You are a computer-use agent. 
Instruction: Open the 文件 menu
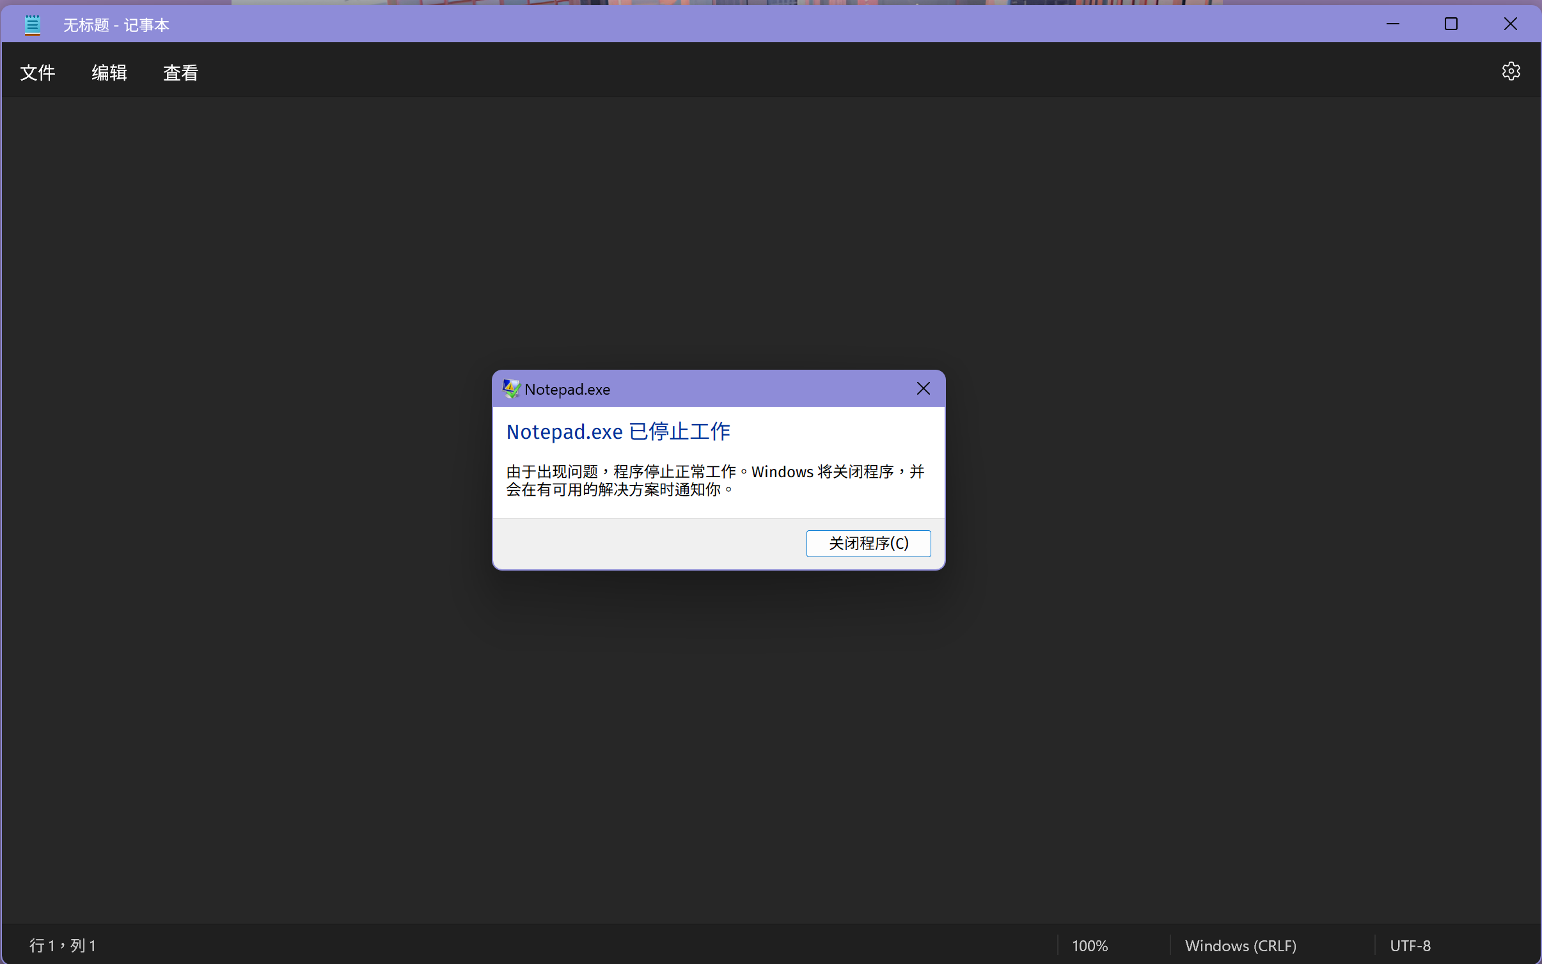point(38,72)
